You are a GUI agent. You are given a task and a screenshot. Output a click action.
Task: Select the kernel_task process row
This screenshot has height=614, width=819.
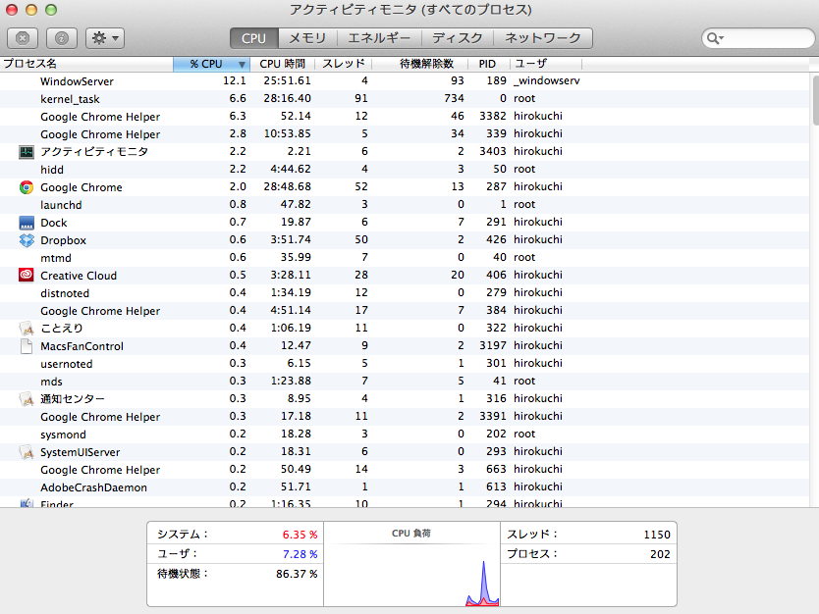[405, 99]
